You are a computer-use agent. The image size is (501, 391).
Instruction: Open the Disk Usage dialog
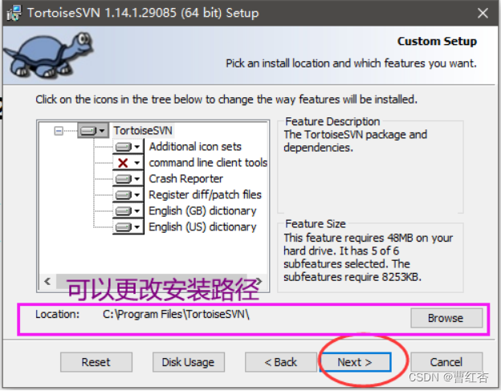click(x=188, y=362)
